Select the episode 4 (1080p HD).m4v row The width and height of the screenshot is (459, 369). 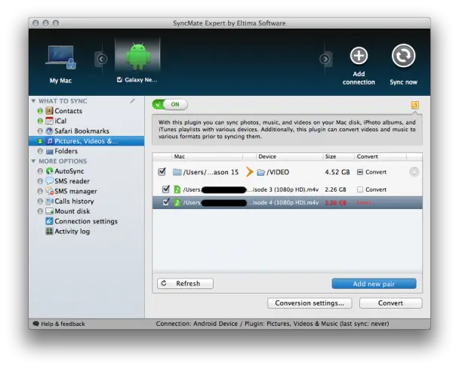tap(287, 202)
